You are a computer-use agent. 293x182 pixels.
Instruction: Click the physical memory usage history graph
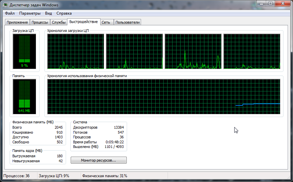tap(164, 97)
